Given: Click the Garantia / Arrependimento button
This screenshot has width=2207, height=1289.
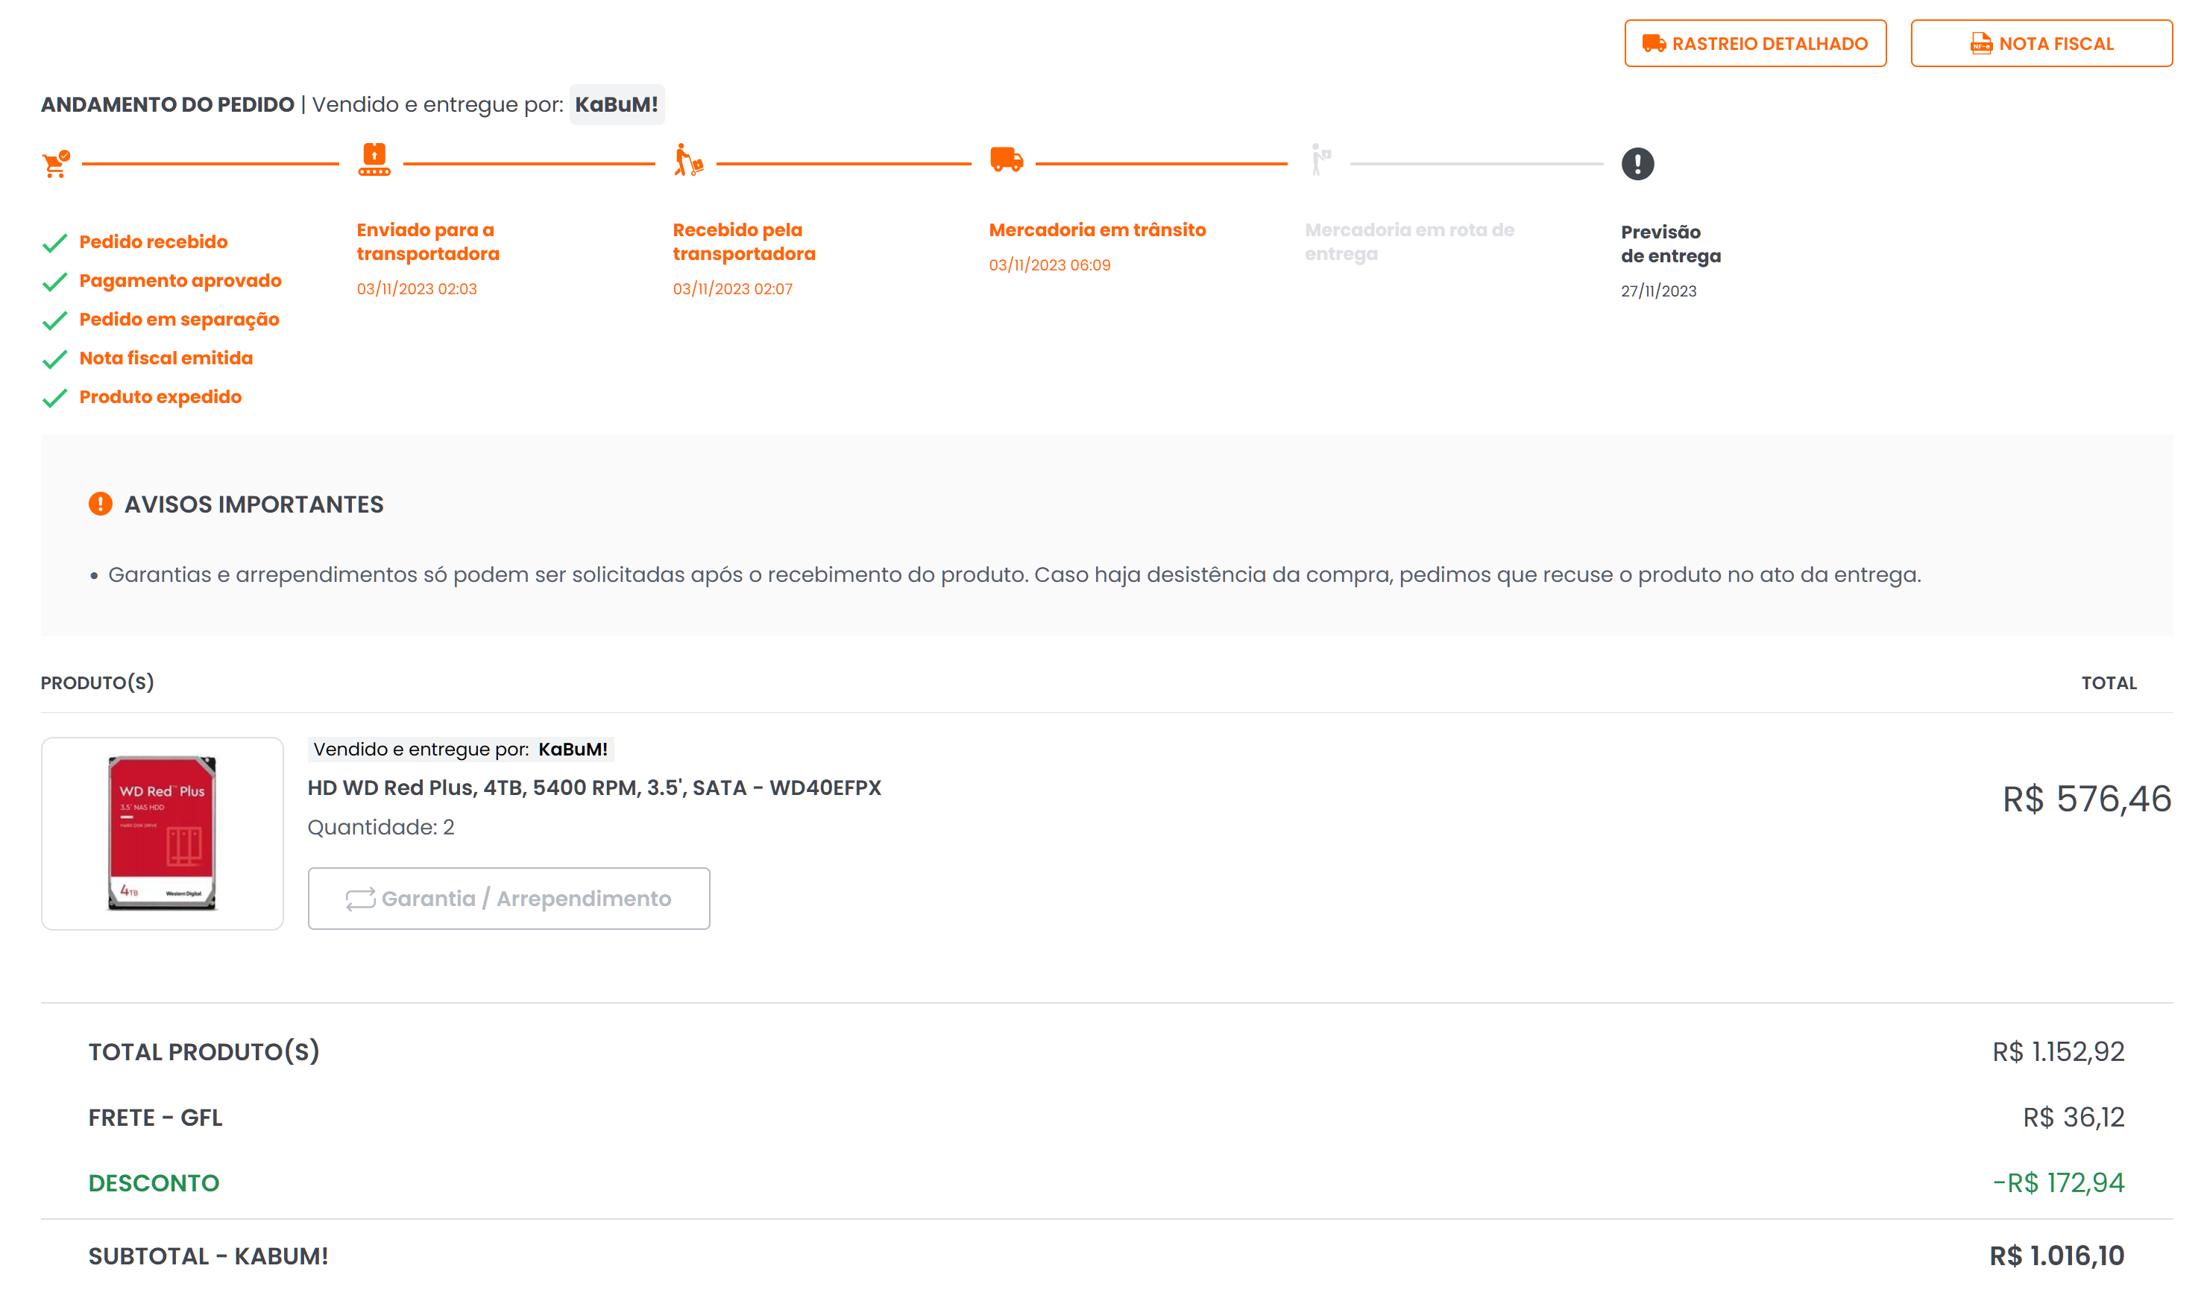Looking at the screenshot, I should point(509,899).
